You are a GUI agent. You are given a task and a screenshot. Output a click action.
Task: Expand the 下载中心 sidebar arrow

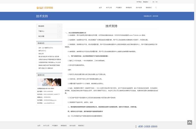click(60, 31)
